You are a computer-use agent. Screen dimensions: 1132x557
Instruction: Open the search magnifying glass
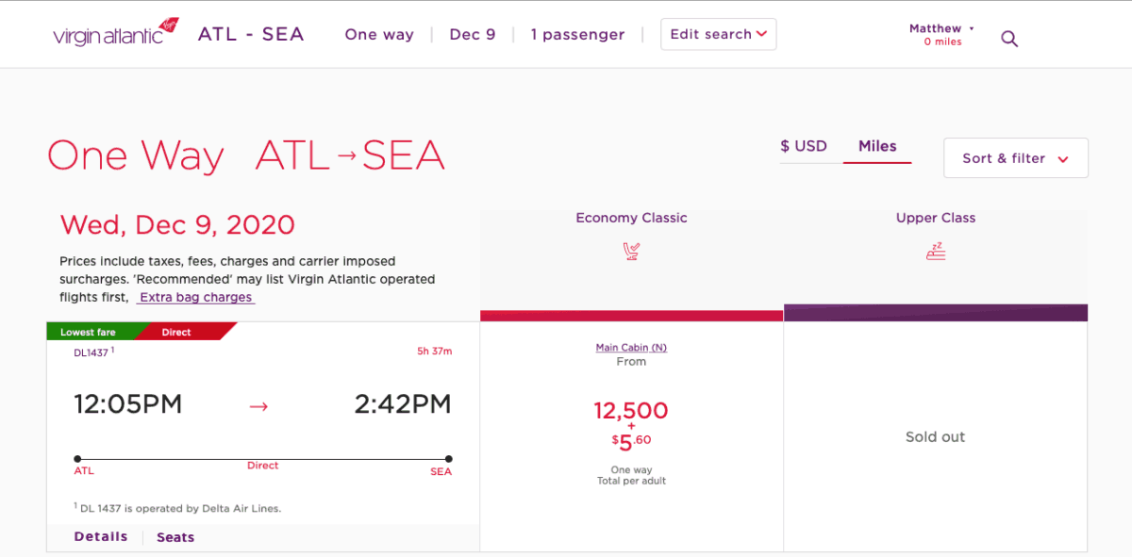pos(1009,39)
